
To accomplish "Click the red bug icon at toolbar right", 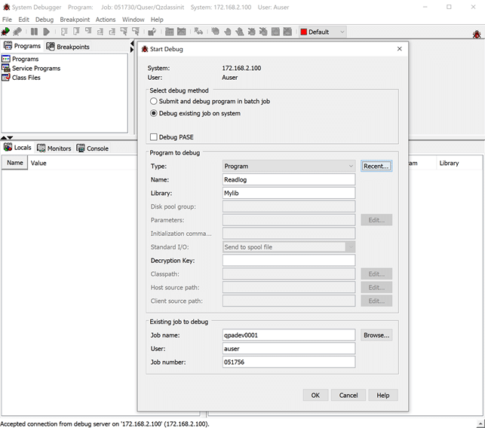I will [x=477, y=35].
